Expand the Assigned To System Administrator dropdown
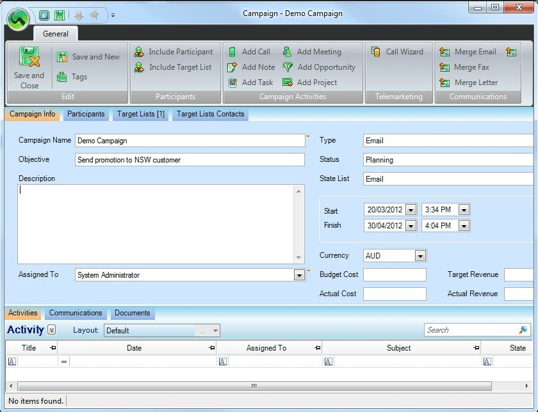Image resolution: width=538 pixels, height=412 pixels. tap(299, 275)
